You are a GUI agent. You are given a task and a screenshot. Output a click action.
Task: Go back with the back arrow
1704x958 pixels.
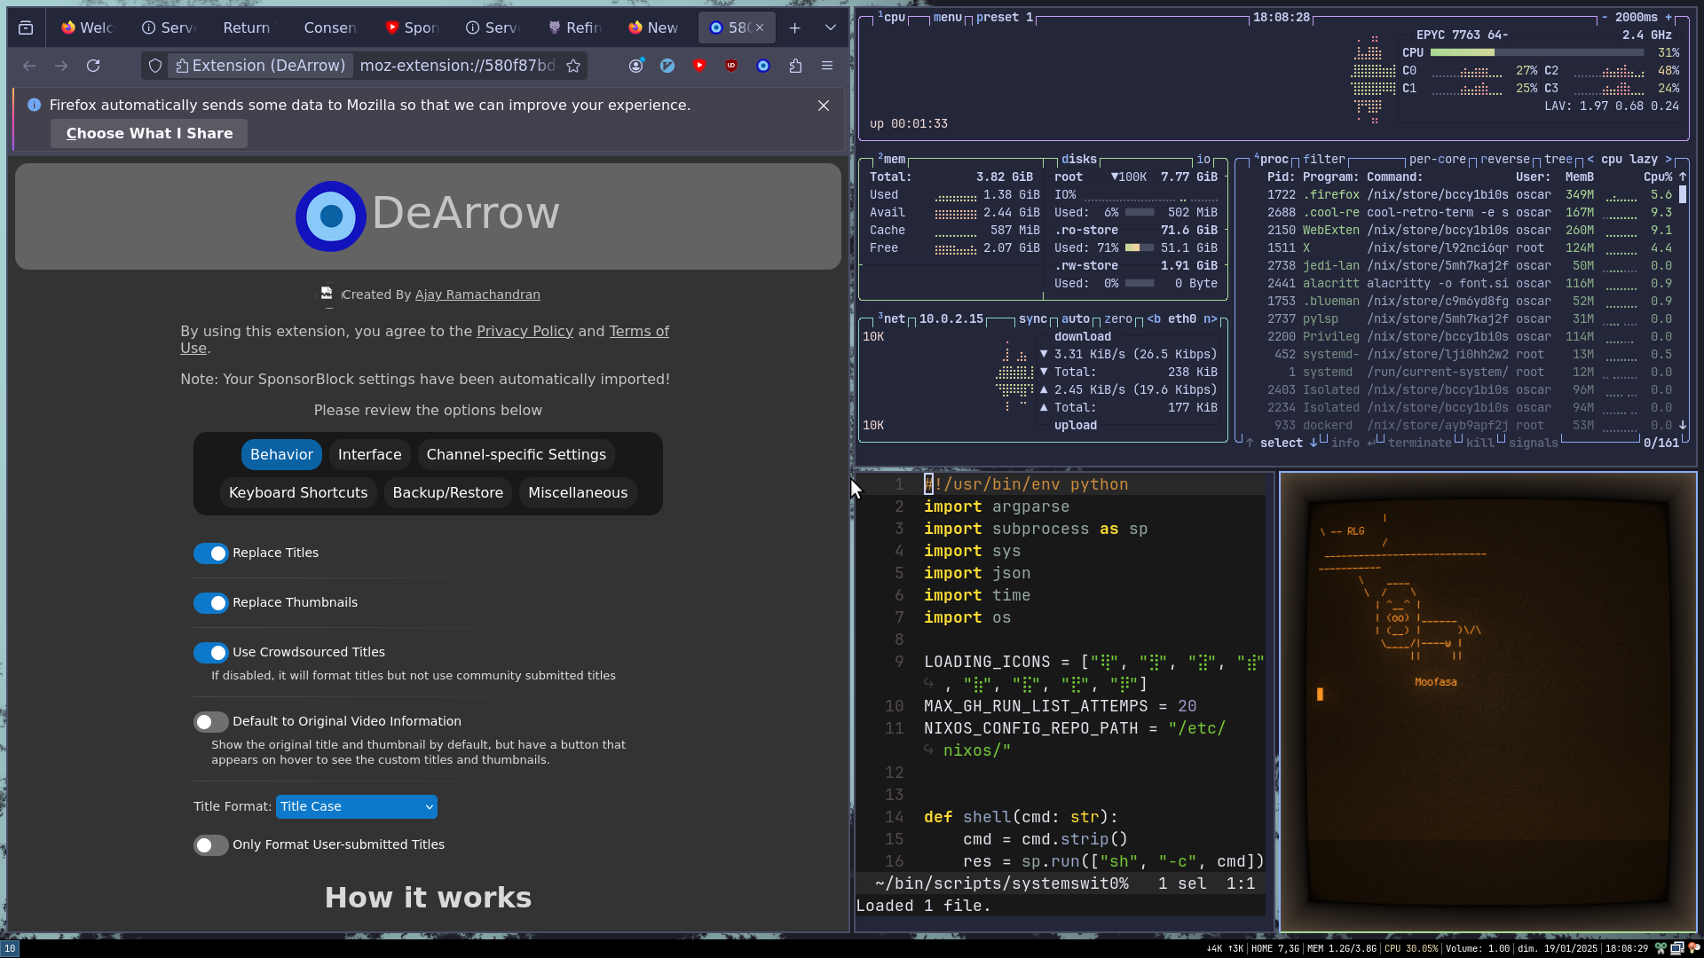click(x=29, y=66)
